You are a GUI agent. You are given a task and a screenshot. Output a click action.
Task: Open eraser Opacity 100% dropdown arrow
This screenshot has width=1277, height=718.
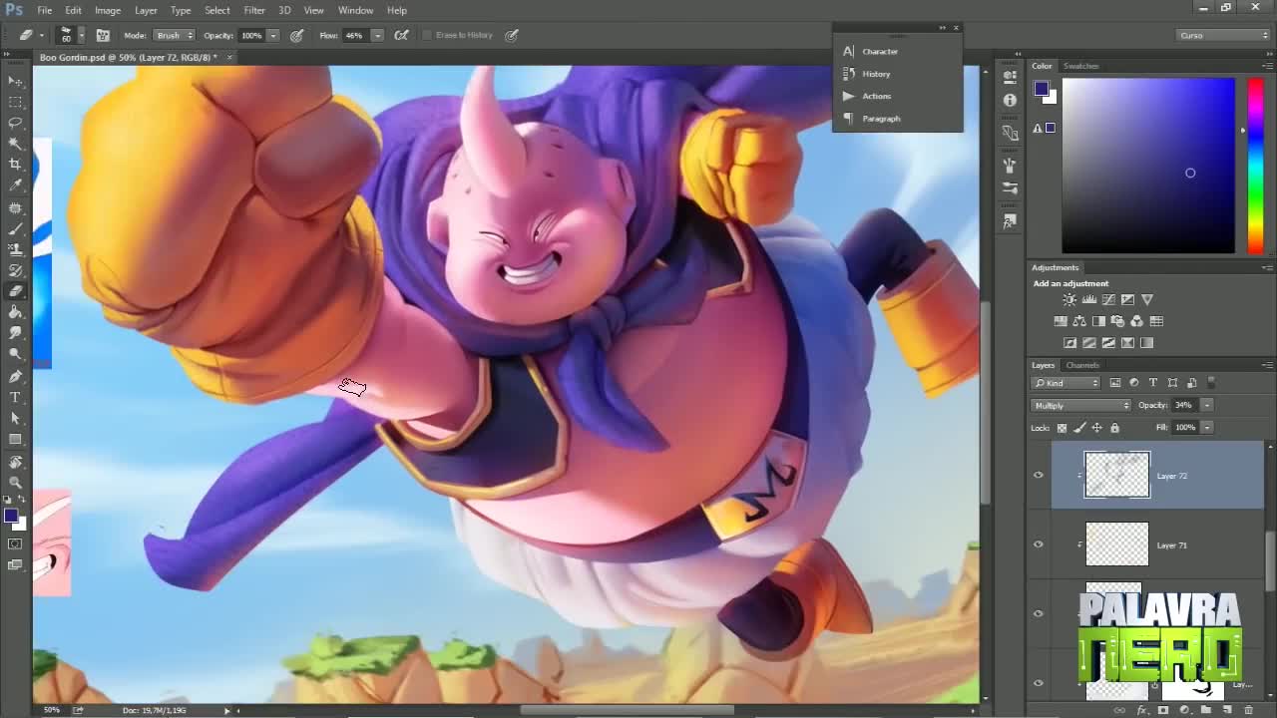(272, 35)
